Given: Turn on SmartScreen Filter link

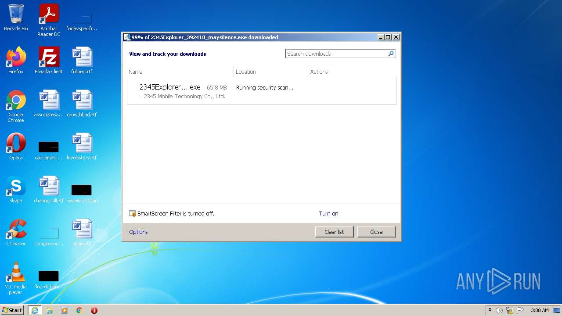Looking at the screenshot, I should click(328, 214).
